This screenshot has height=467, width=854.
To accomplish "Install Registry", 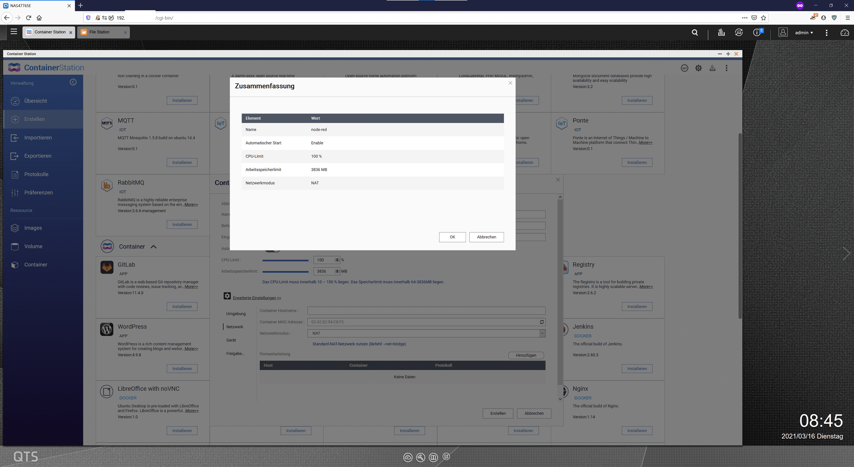I will (x=637, y=307).
